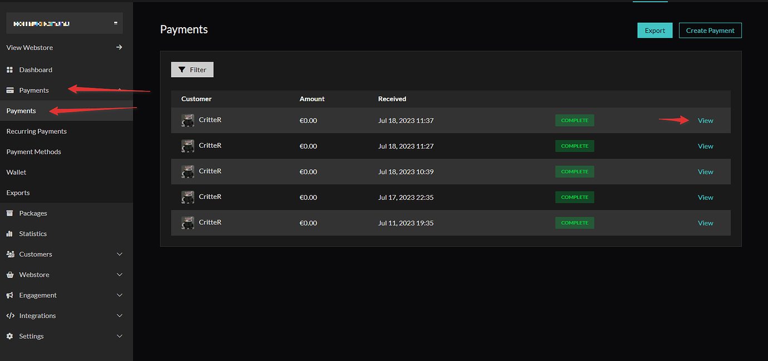The image size is (768, 361).
Task: Open Settings via the gear icon
Action: coord(11,336)
